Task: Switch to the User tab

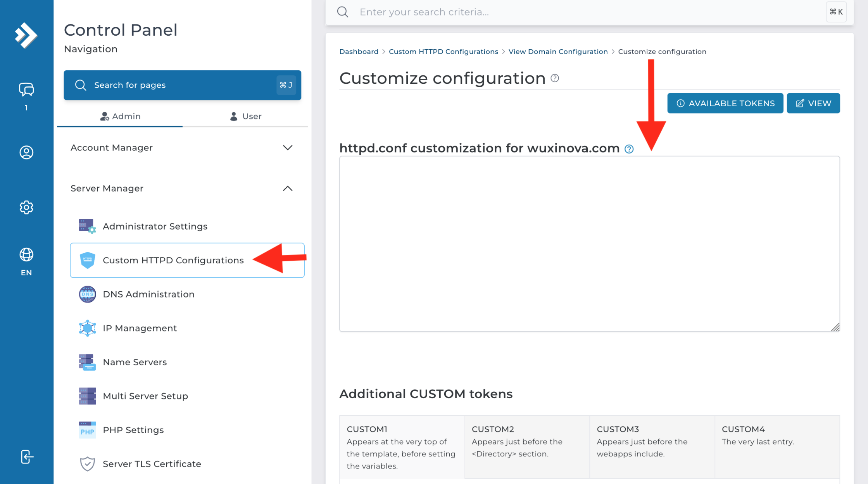Action: pyautogui.click(x=245, y=116)
